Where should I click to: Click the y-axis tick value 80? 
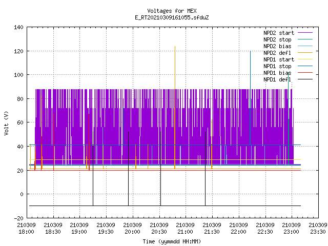20,99
